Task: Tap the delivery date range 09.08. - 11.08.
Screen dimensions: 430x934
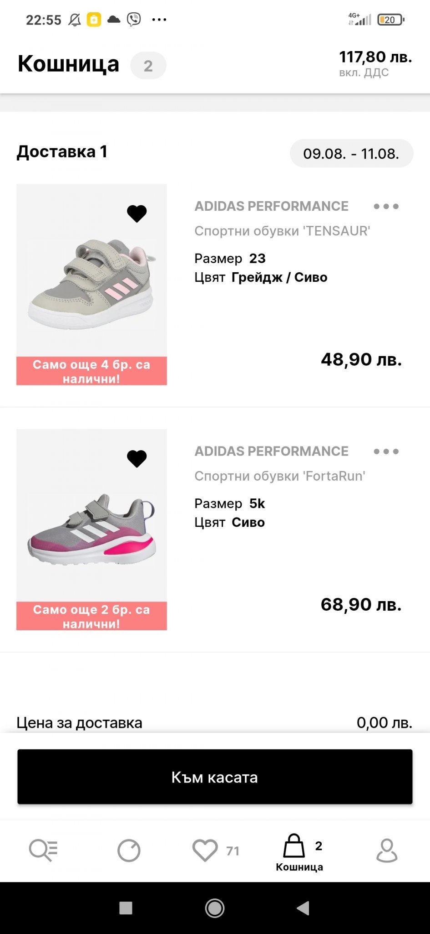Action: click(351, 154)
